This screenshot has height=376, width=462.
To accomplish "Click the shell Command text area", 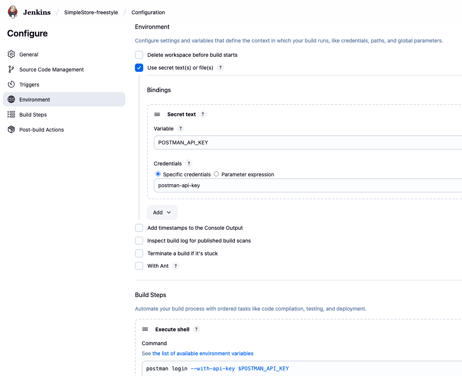I will 302,368.
